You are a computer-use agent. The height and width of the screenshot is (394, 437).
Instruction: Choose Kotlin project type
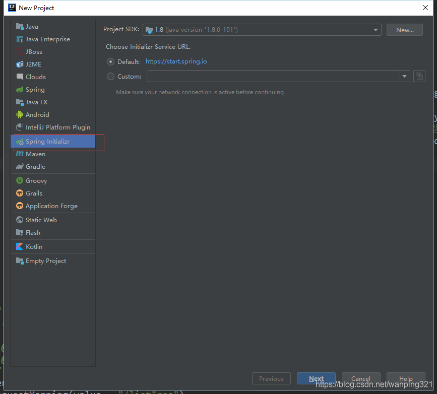pyautogui.click(x=53, y=246)
